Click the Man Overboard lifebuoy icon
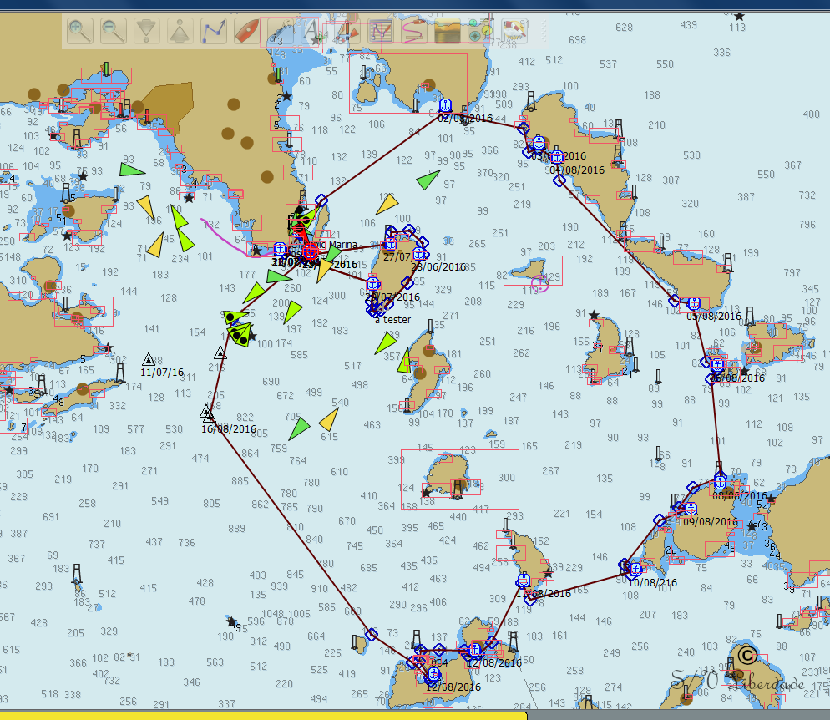Screen dimensions: 830x720 514,32
